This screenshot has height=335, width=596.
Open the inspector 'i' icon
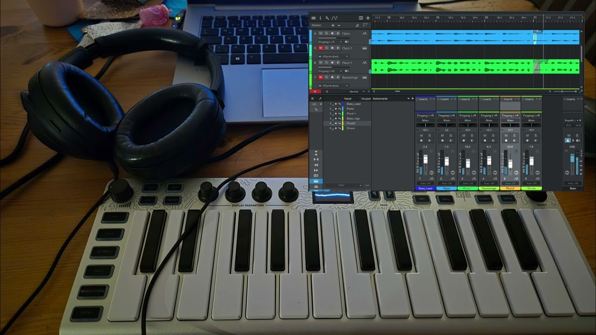pos(320,18)
